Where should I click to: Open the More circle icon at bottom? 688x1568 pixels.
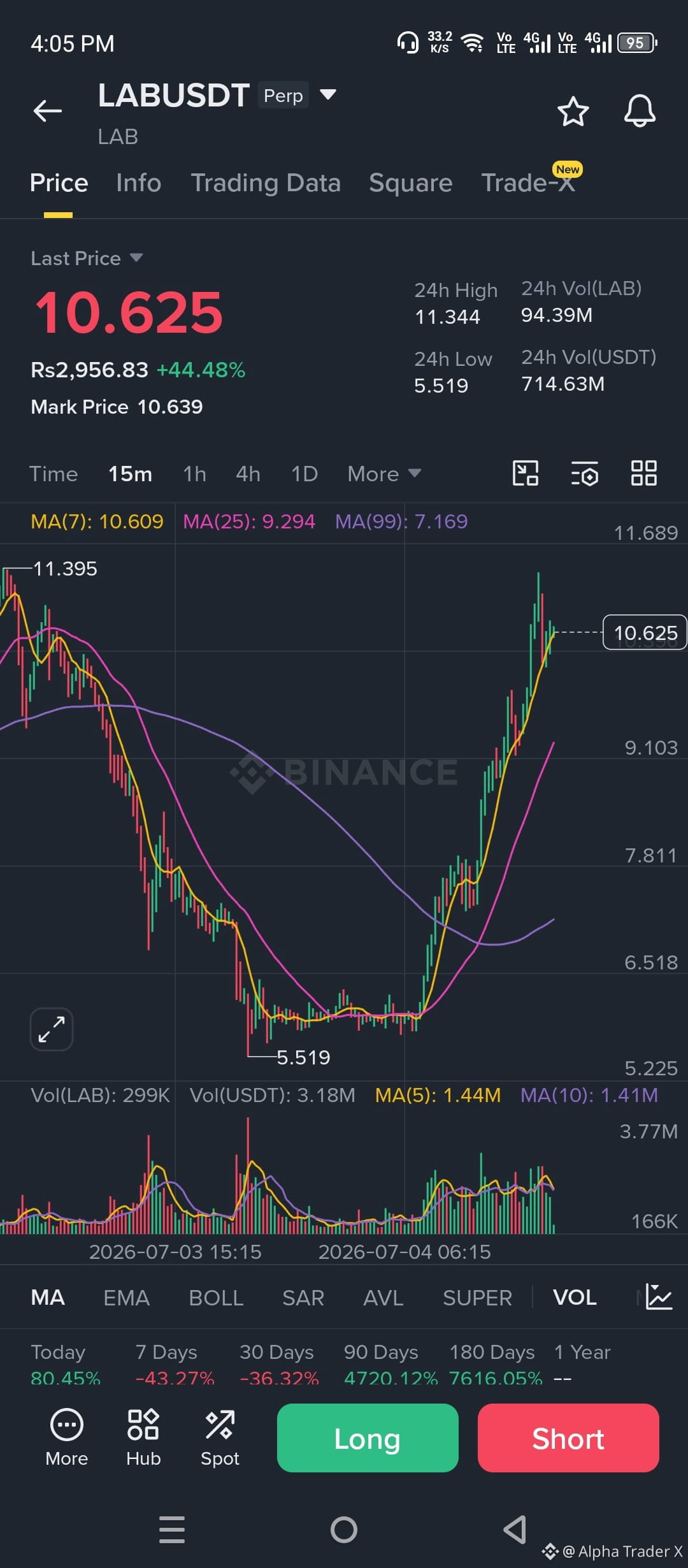point(67,1438)
